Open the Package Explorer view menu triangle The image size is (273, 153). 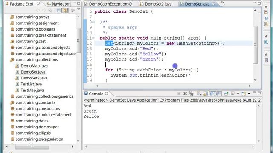click(78, 9)
